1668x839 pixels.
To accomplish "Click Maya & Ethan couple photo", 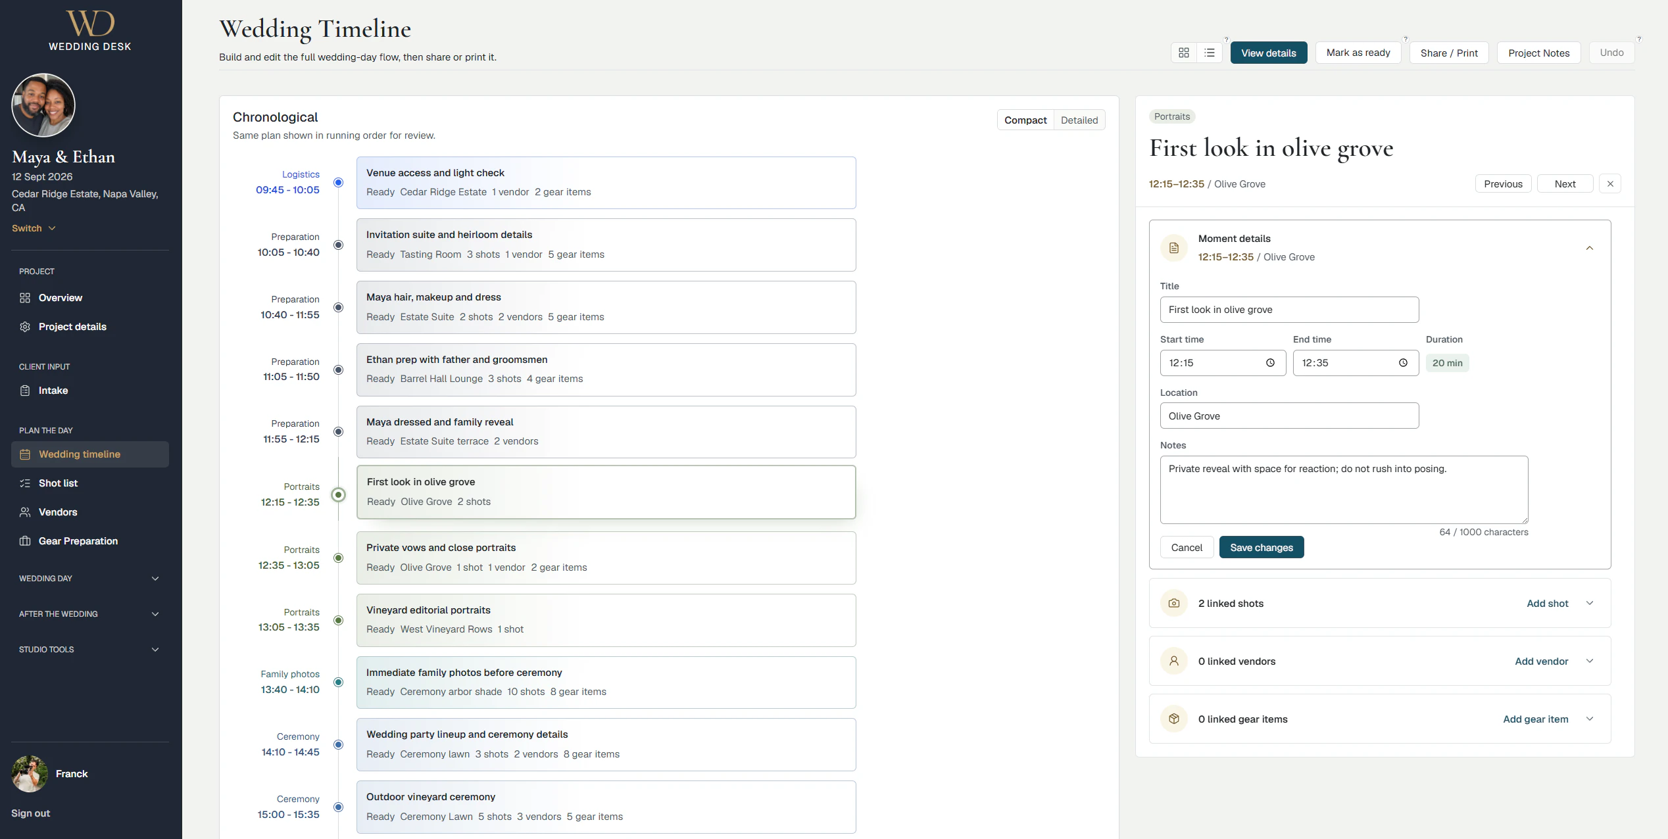I will [43, 105].
